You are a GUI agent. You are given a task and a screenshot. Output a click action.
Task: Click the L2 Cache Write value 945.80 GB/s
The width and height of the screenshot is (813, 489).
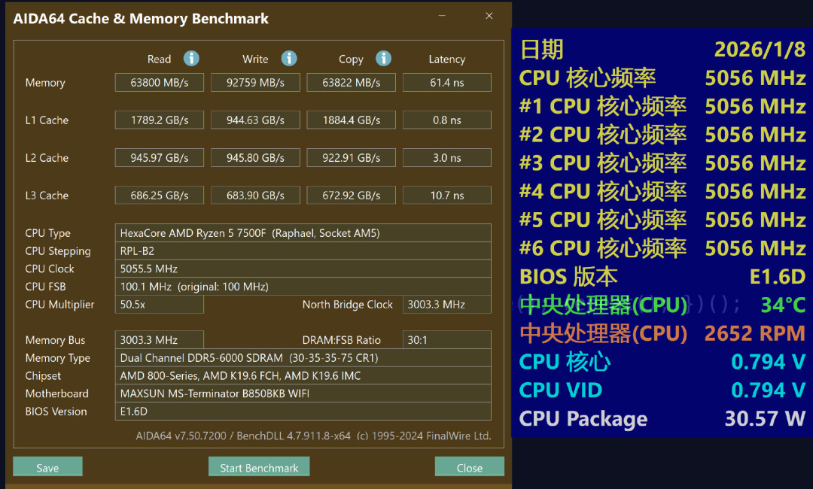255,157
